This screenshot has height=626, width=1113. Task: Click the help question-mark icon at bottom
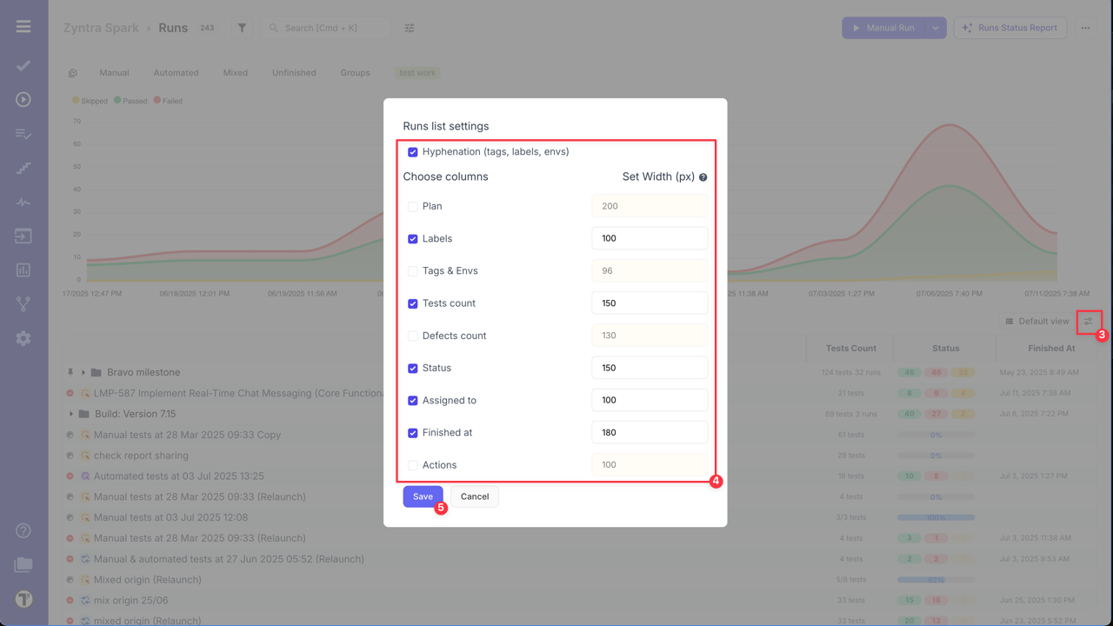(23, 529)
